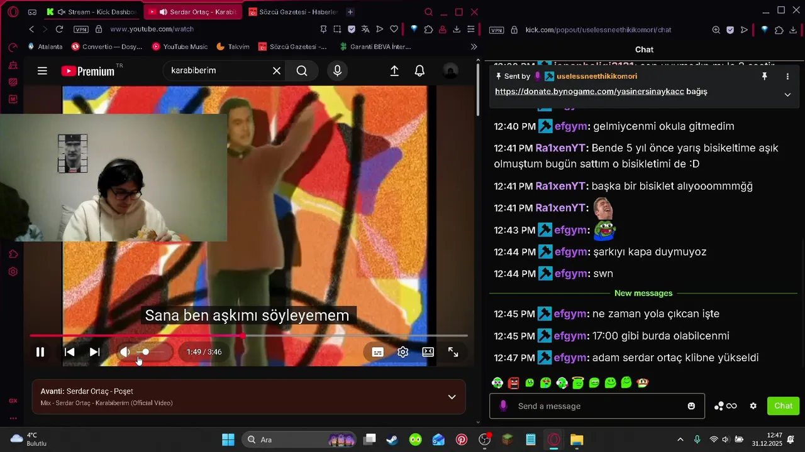Toggle the VPN badge in YouTube window
805x452 pixels.
80,30
